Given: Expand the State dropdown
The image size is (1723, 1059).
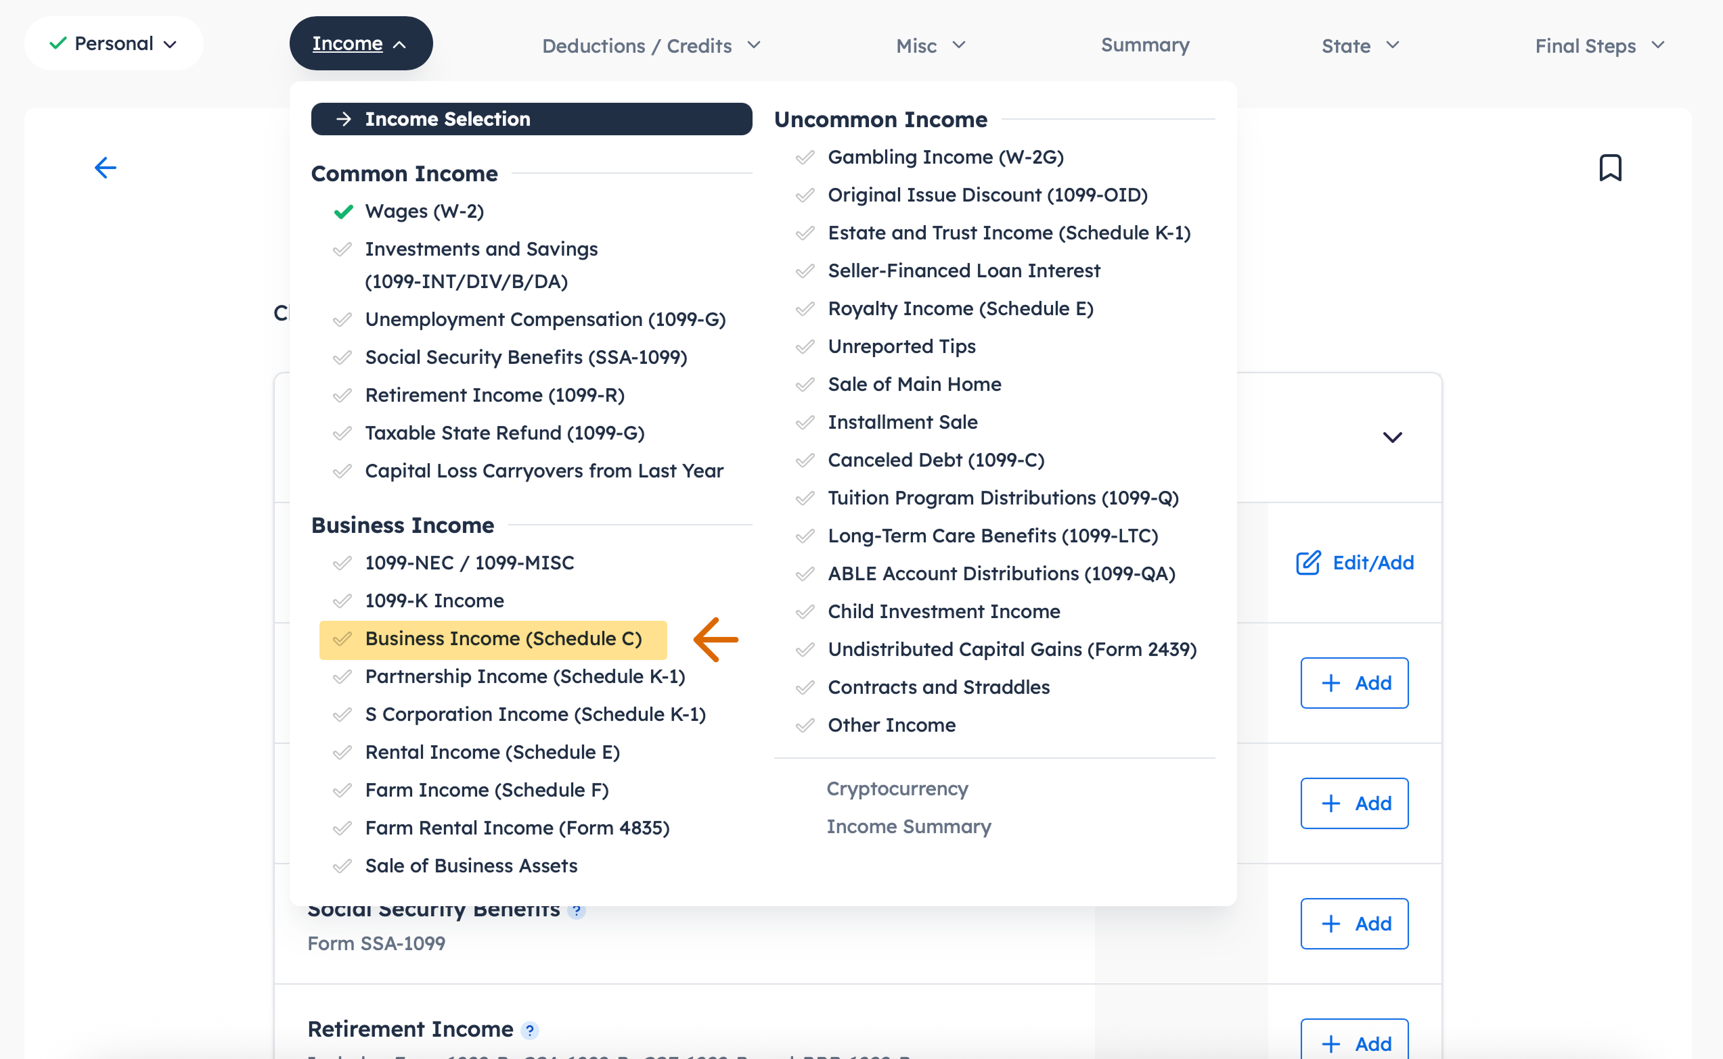Looking at the screenshot, I should coord(1360,45).
